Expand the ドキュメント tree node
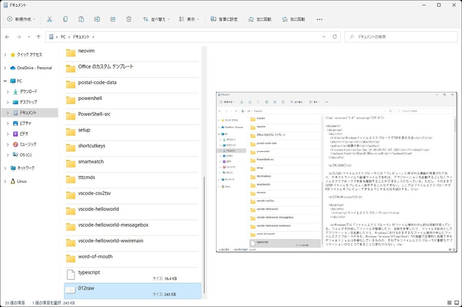Image resolution: width=462 pixels, height=307 pixels. 8,113
